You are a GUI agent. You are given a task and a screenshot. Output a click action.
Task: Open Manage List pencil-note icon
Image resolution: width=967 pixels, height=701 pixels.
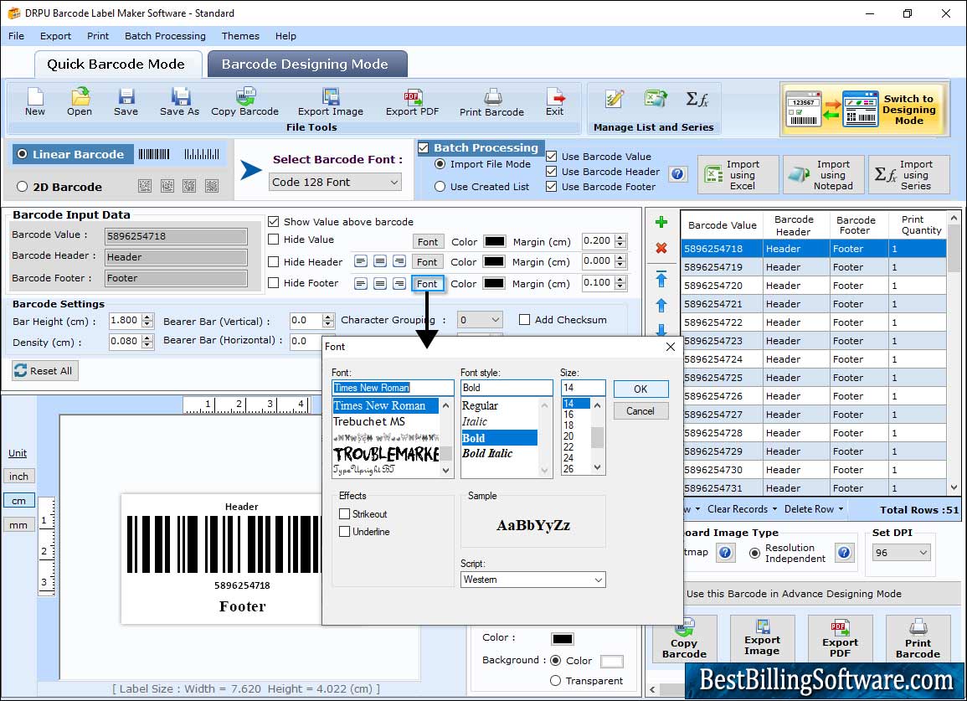[x=615, y=99]
